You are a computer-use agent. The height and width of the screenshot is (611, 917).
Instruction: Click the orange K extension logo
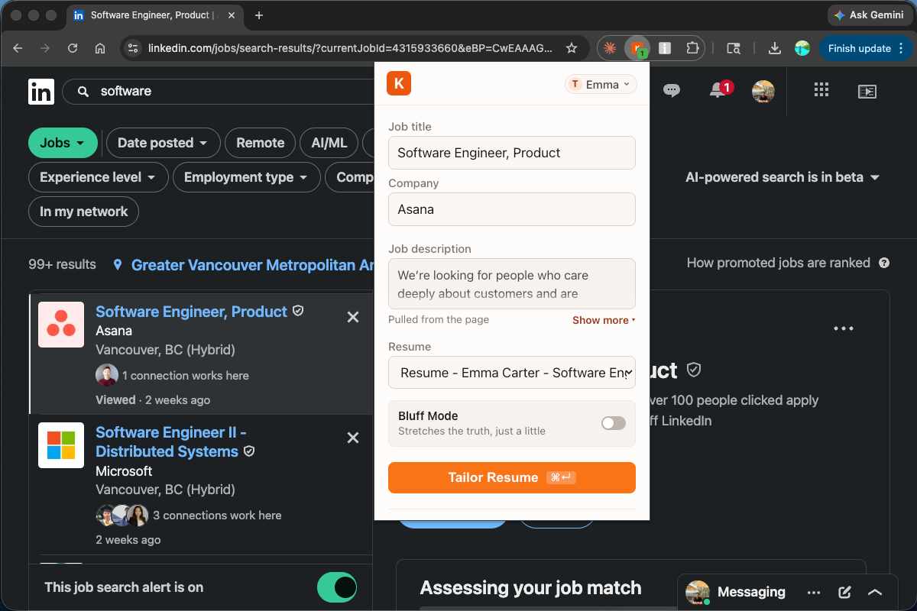[399, 83]
